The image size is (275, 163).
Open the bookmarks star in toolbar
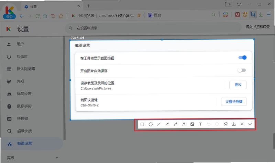61,16
